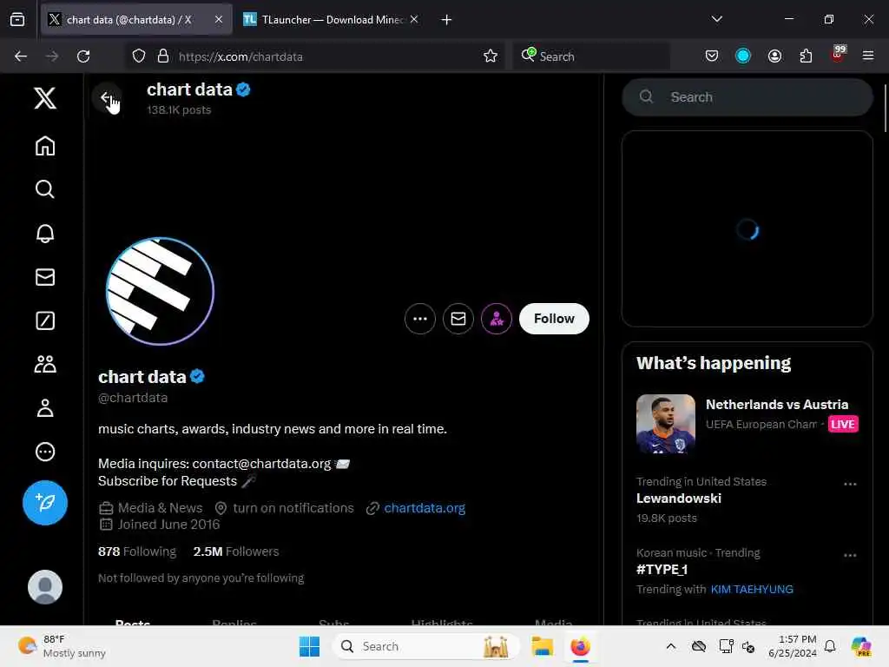This screenshot has width=889, height=667.
Task: Show hidden system tray icons
Action: (x=671, y=646)
